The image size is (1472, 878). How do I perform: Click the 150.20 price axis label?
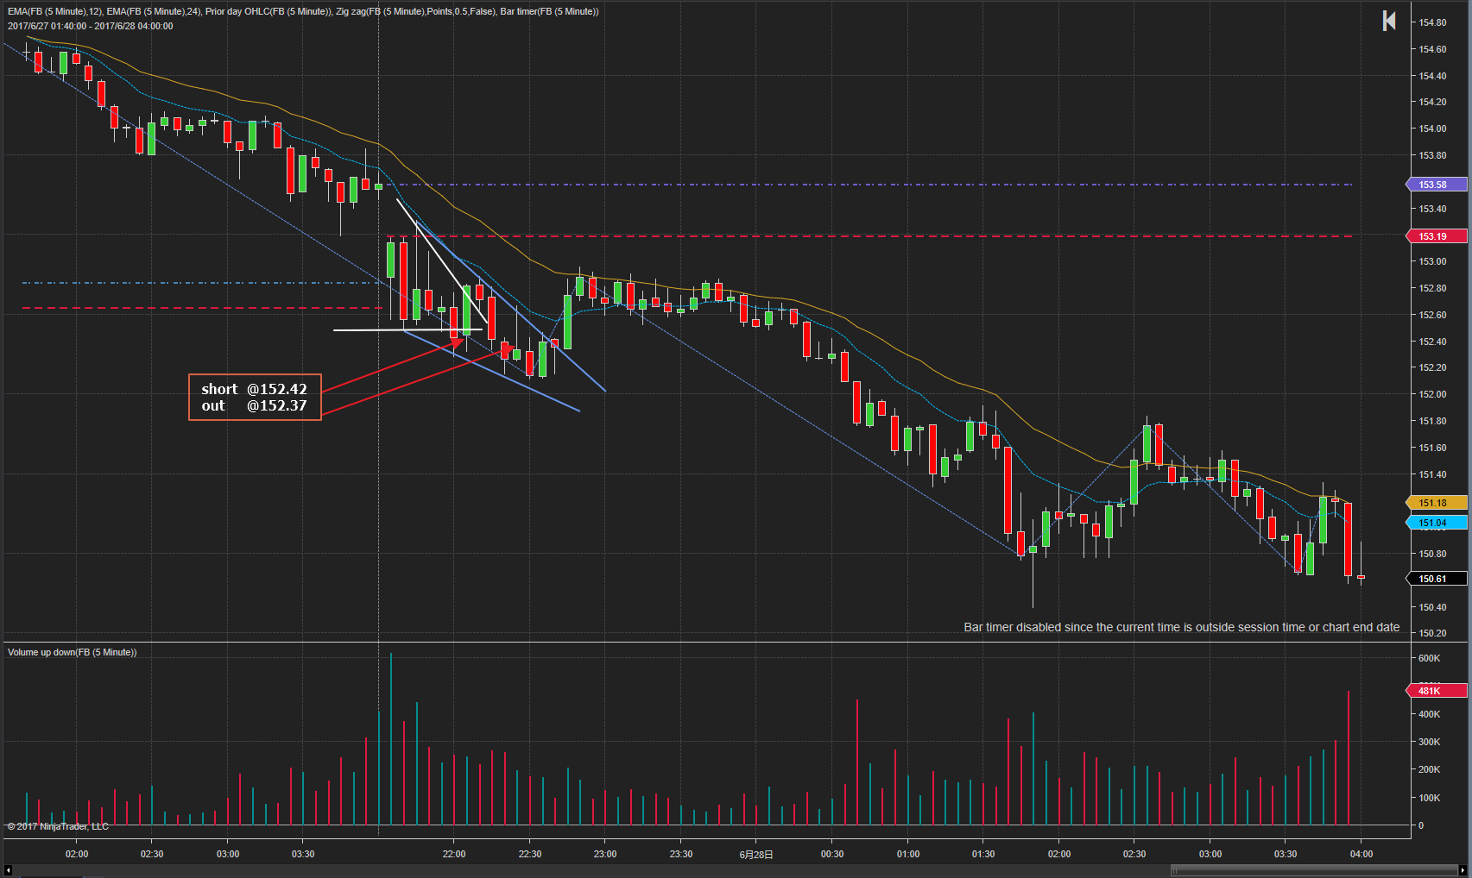[1433, 633]
